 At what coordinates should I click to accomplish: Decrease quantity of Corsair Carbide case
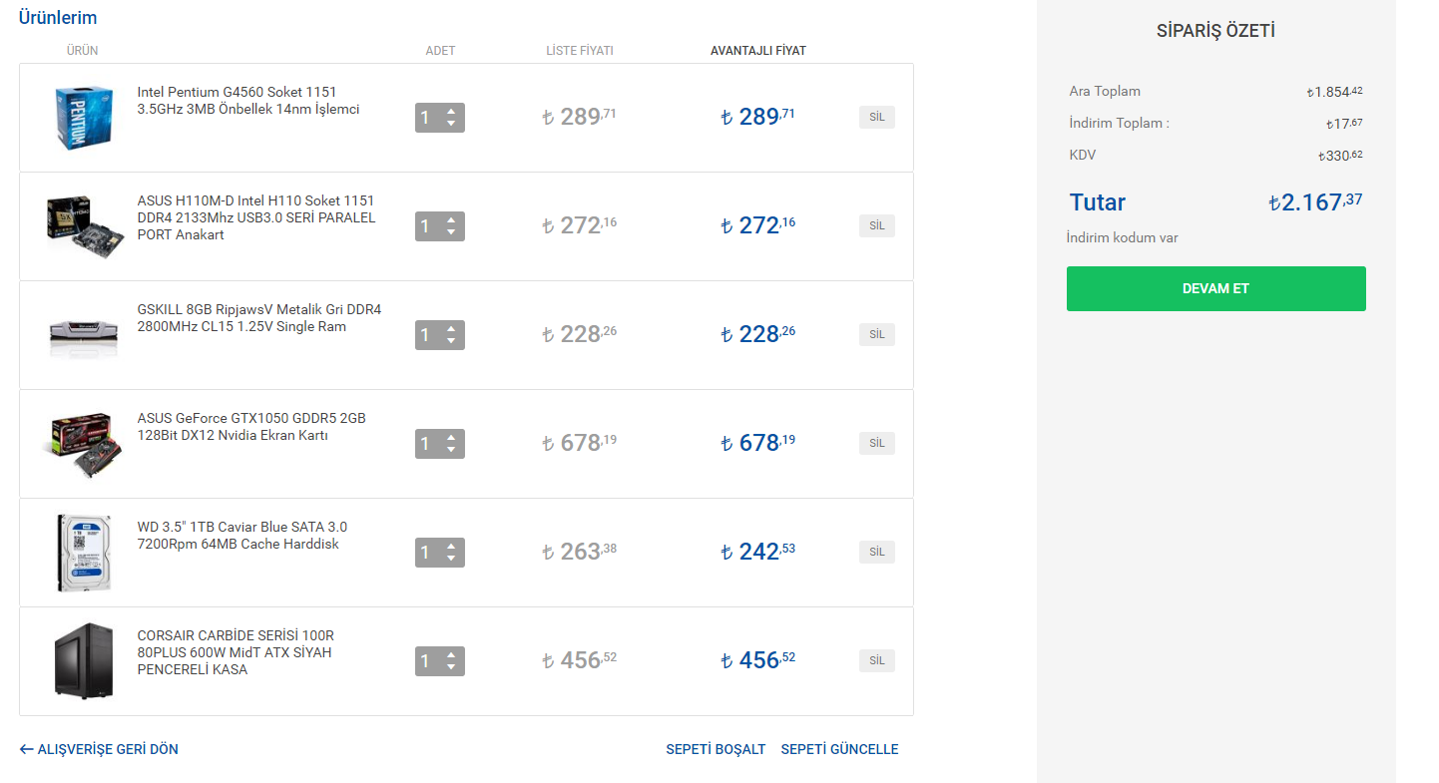(x=451, y=668)
